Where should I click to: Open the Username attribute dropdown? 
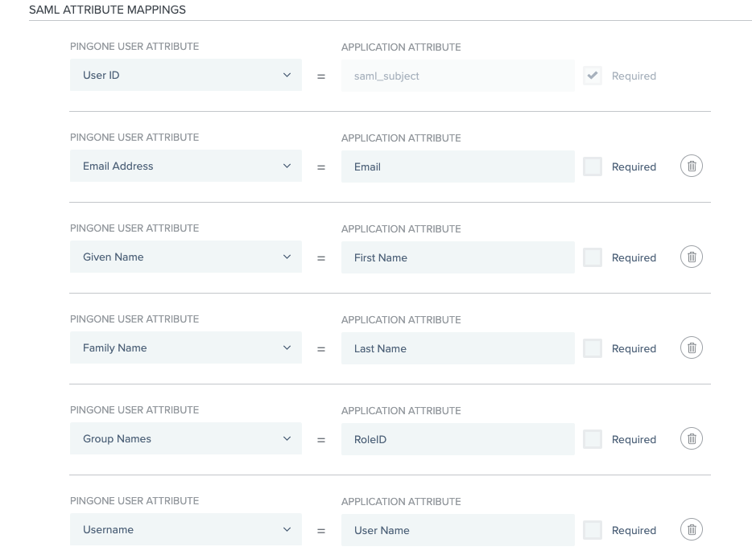point(185,530)
